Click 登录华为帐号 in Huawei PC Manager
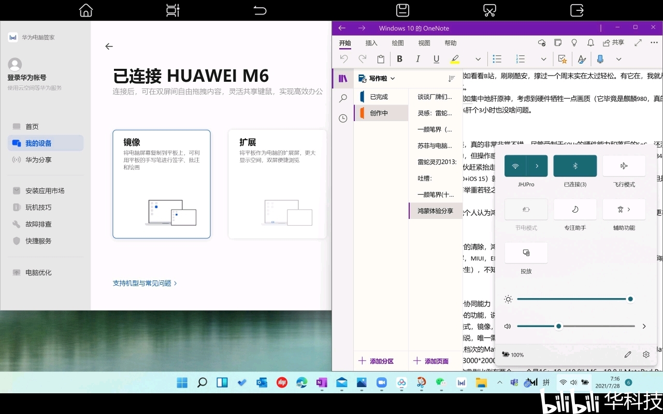663x414 pixels. click(x=27, y=78)
